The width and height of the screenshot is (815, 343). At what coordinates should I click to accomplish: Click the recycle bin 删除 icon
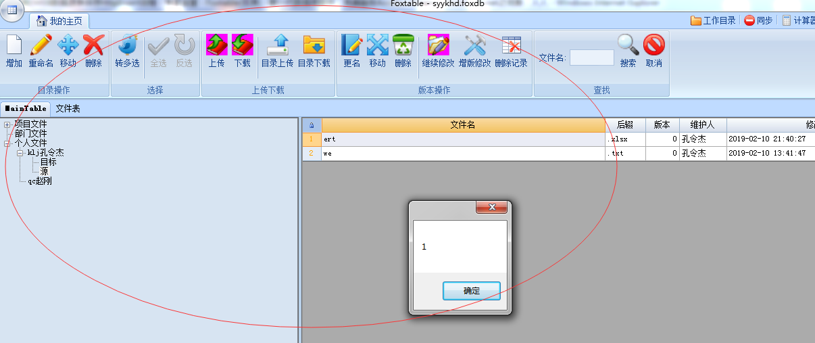[x=403, y=45]
